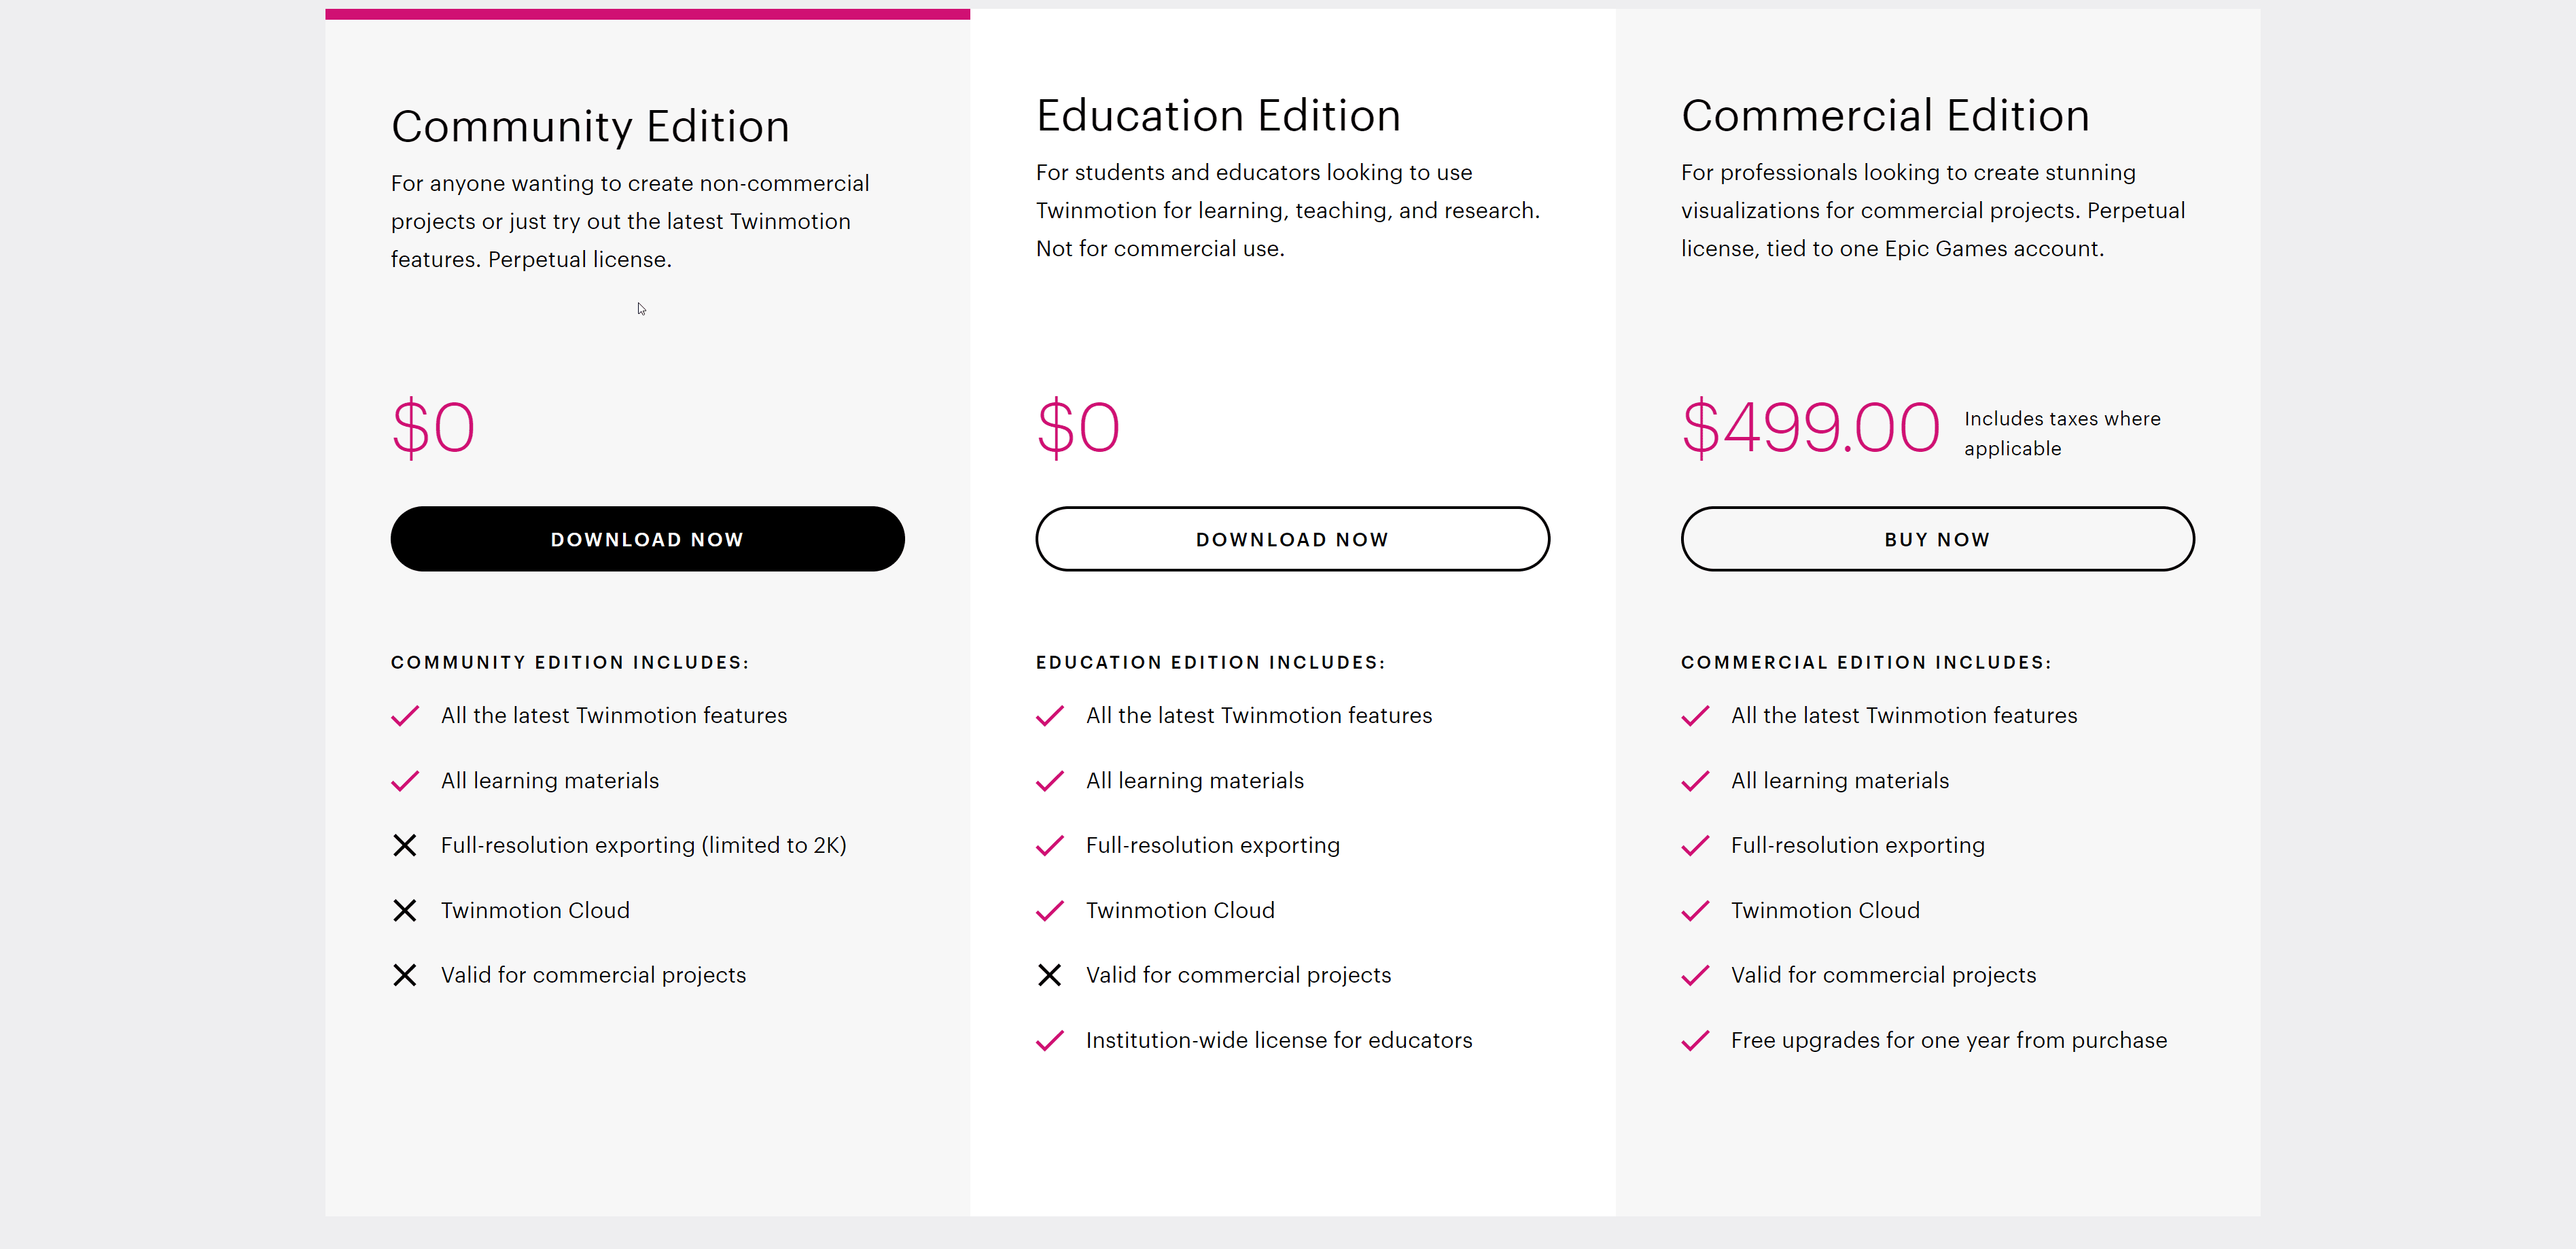Click Education Edition Download Now button
This screenshot has height=1249, width=2576.
[x=1292, y=539]
